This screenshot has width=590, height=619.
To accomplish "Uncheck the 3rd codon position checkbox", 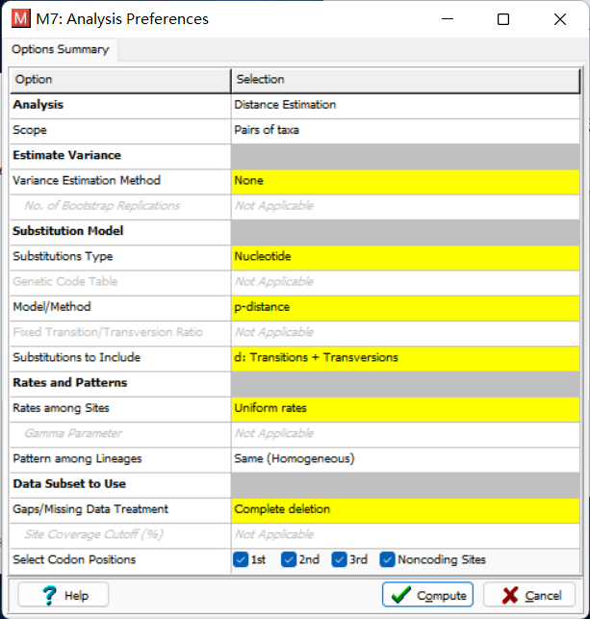I will click(x=339, y=559).
